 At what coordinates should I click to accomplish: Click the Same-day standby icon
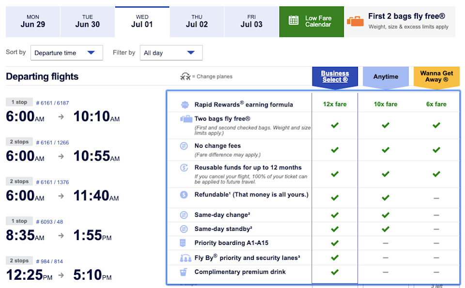[184, 229]
